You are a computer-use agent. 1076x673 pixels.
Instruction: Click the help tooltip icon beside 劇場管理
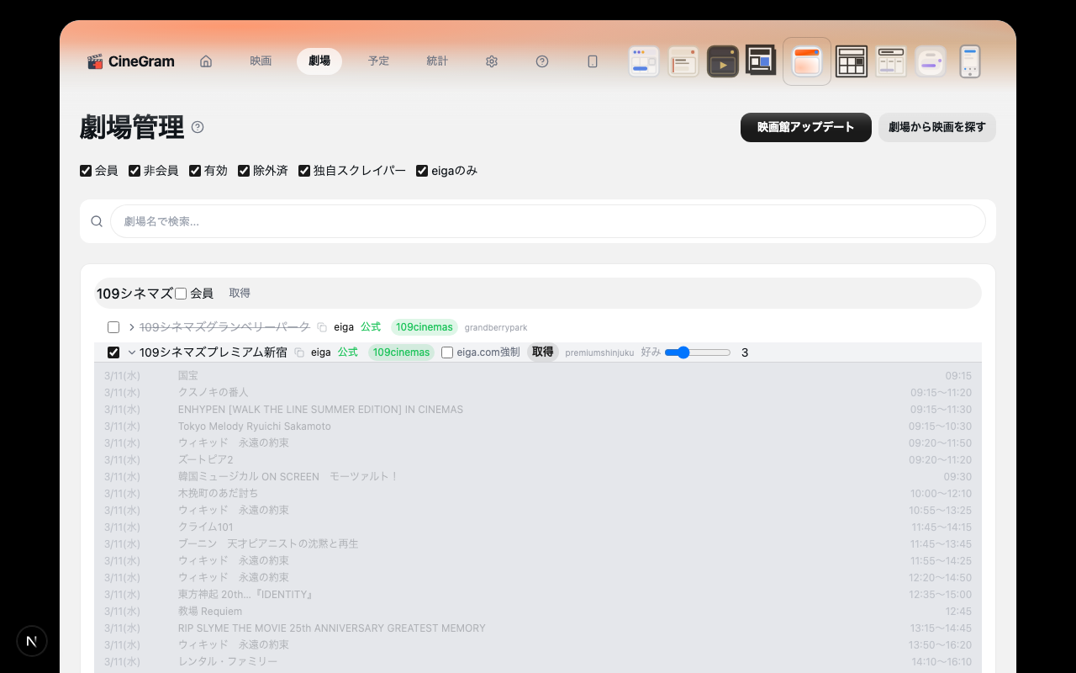coord(198,126)
